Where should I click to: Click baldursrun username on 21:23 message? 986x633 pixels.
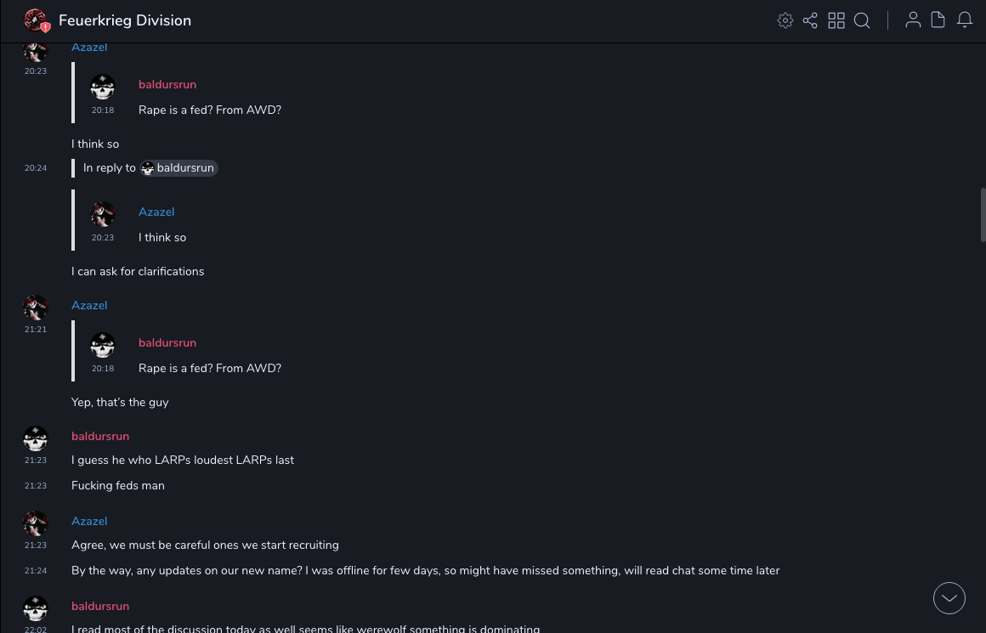coord(100,437)
